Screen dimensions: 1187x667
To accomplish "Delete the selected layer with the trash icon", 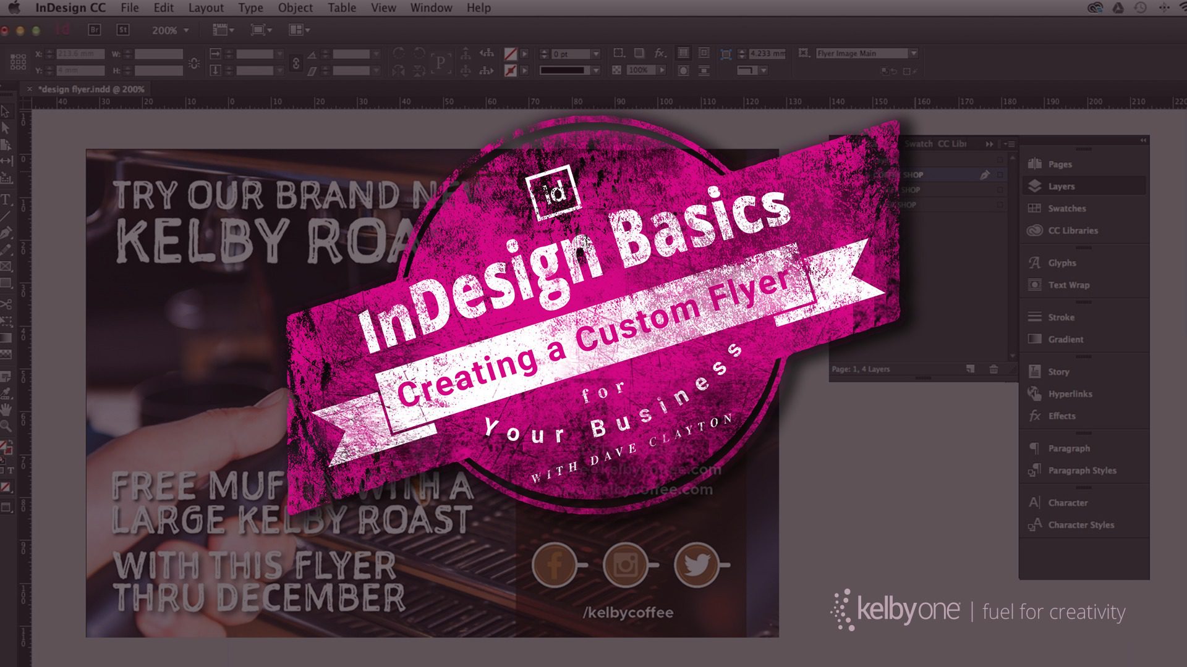I will 993,369.
